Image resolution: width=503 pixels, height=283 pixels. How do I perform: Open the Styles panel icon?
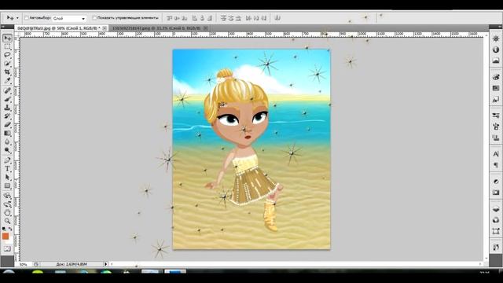(x=496, y=100)
